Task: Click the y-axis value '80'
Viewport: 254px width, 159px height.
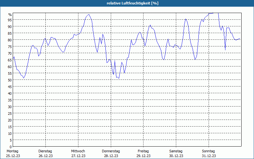Action: [x=10, y=40]
